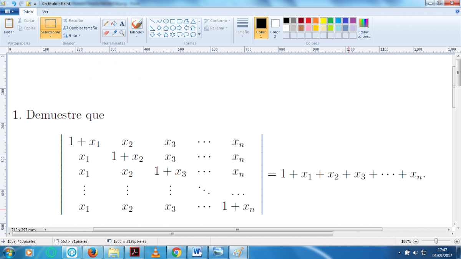Select the Color picker eyedropper tool

[114, 33]
